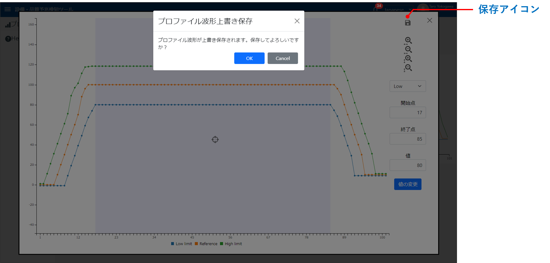
Task: Close the overwrite-save confirmation dialog with X
Action: 297,21
